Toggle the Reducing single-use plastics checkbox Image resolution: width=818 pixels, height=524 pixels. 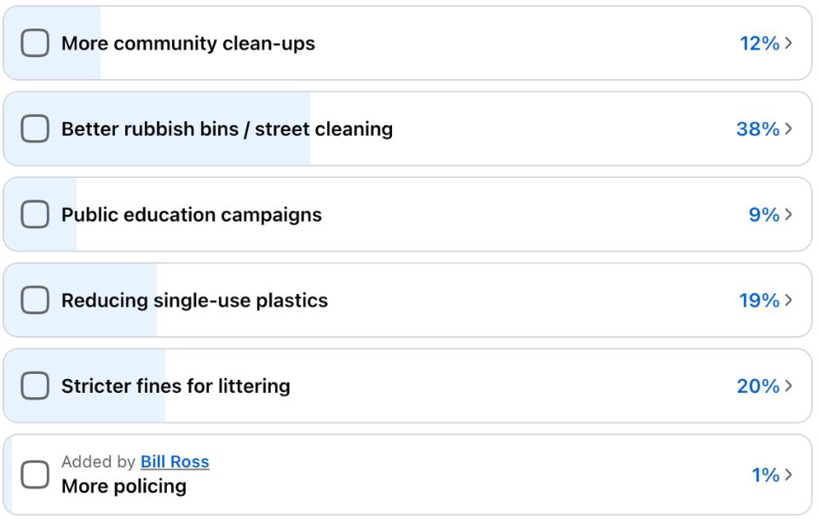tap(35, 300)
